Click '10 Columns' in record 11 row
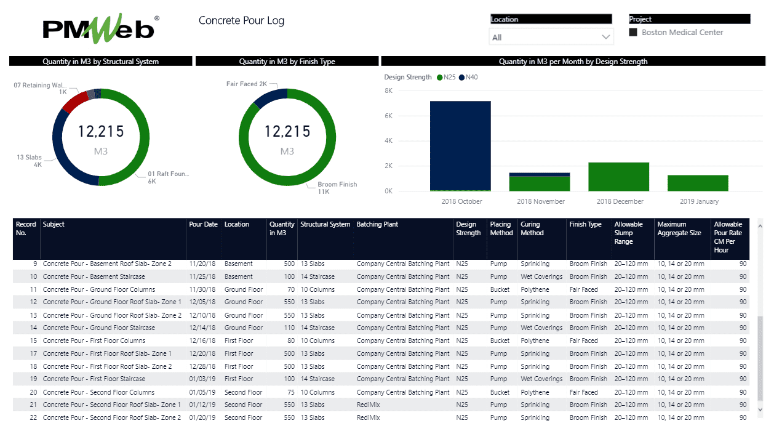 pyautogui.click(x=317, y=289)
